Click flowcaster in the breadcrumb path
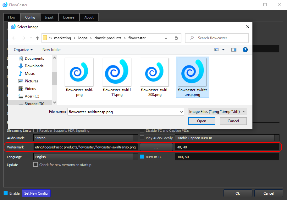This screenshot has height=200, width=287. [137, 38]
